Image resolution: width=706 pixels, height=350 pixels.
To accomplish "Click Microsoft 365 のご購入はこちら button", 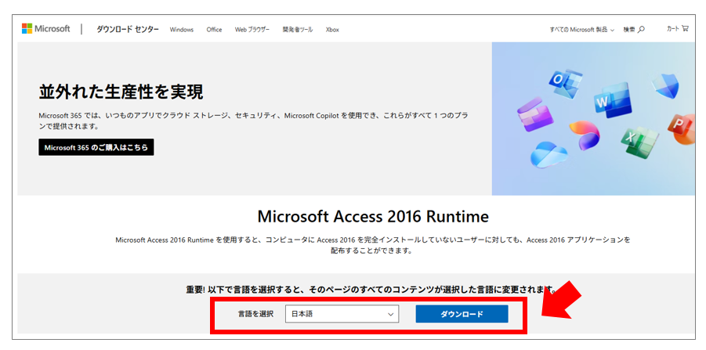I will (x=96, y=147).
